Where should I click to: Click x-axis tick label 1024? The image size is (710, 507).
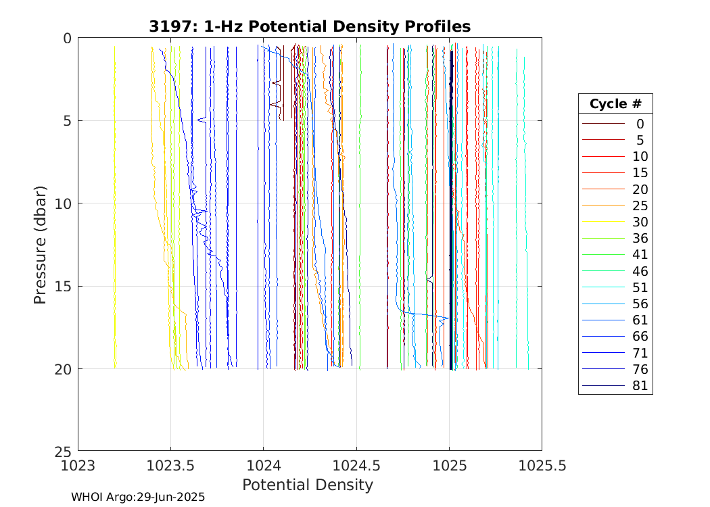[x=264, y=465]
